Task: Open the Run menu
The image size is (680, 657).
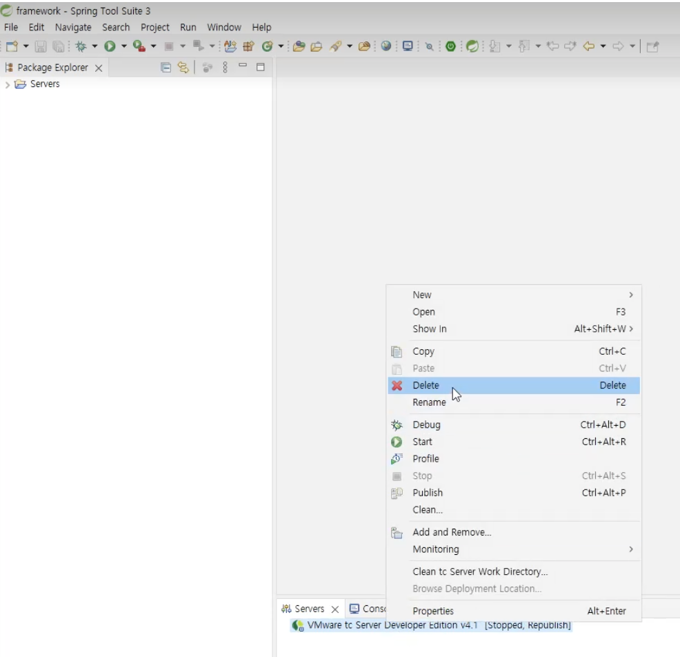Action: tap(188, 27)
